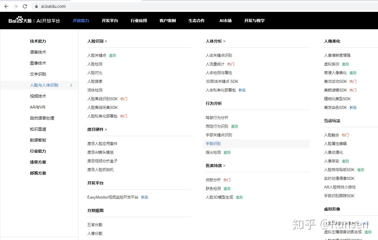Image resolution: width=378 pixels, height=240 pixels.
Task: Open the 人像清晰度增强 link
Action: 337,55
